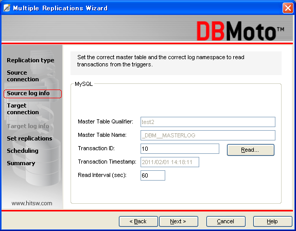Image resolution: width=296 pixels, height=231 pixels.
Task: Close the Multiple Replications Wizard window
Action: pos(288,8)
